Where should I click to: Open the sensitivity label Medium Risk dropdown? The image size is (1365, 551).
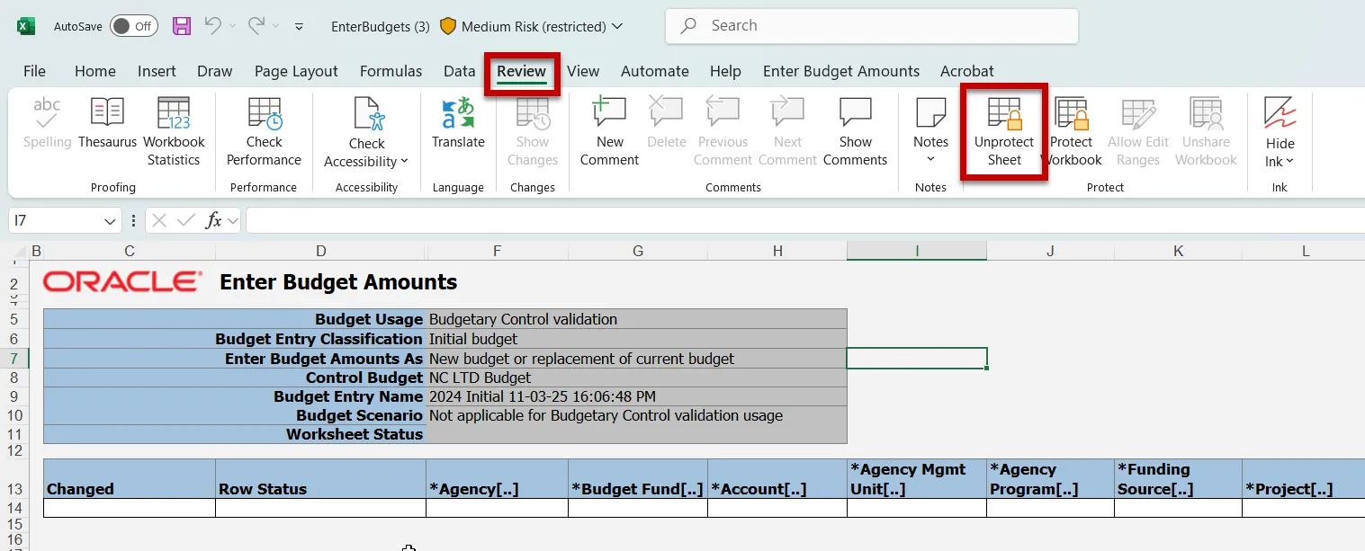pyautogui.click(x=617, y=26)
